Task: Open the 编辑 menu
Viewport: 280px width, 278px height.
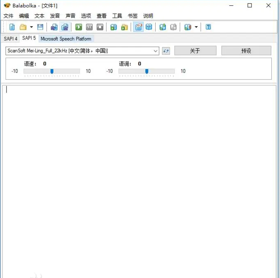Action: [x=24, y=16]
